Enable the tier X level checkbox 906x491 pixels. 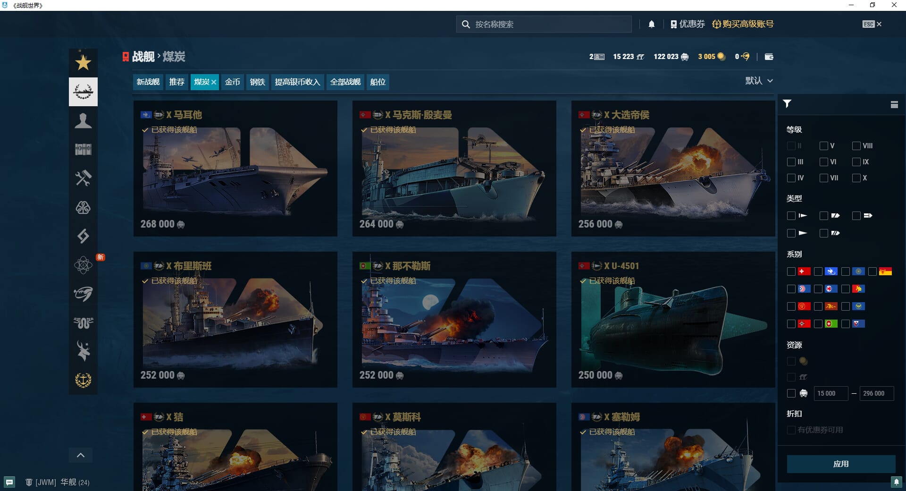coord(856,178)
